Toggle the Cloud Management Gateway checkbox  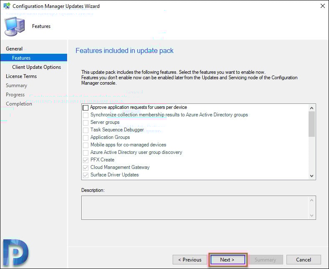tap(85, 168)
